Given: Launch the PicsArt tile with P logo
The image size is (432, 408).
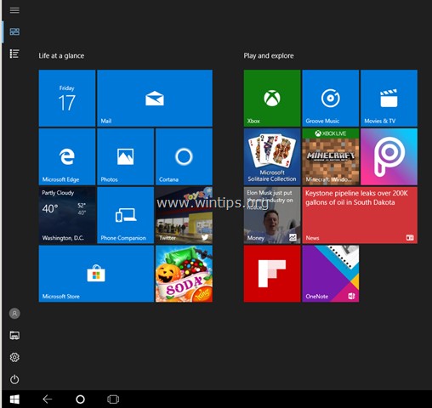Looking at the screenshot, I should coord(389,156).
